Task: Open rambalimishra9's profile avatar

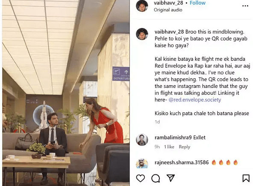Action: coord(142,140)
